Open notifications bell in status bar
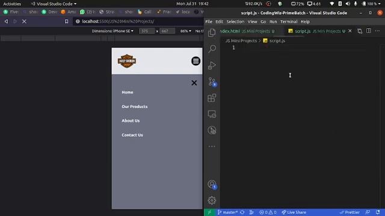385x216 pixels. tap(378, 212)
